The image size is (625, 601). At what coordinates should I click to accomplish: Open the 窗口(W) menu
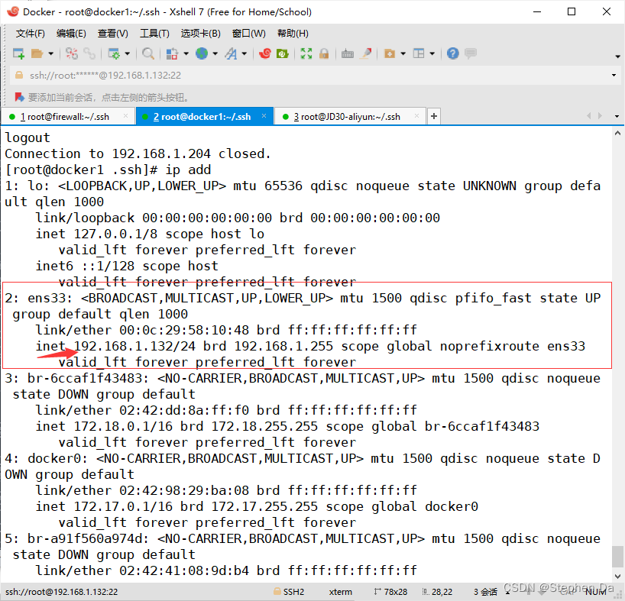[249, 34]
